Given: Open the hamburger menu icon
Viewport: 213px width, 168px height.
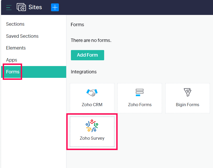Looking at the screenshot, I should (9, 8).
